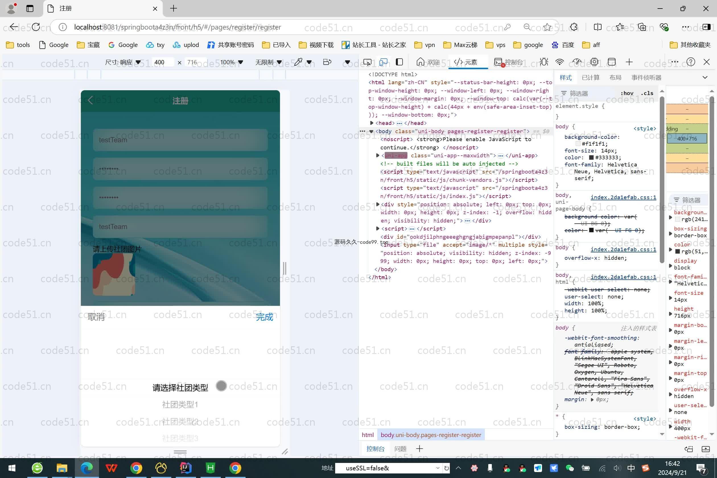
Task: Toggle device emulation icon in DevTools
Action: [383, 62]
